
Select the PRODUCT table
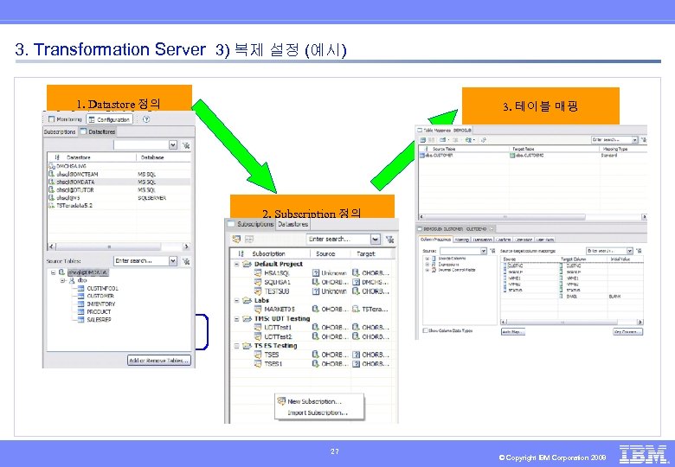coord(94,311)
